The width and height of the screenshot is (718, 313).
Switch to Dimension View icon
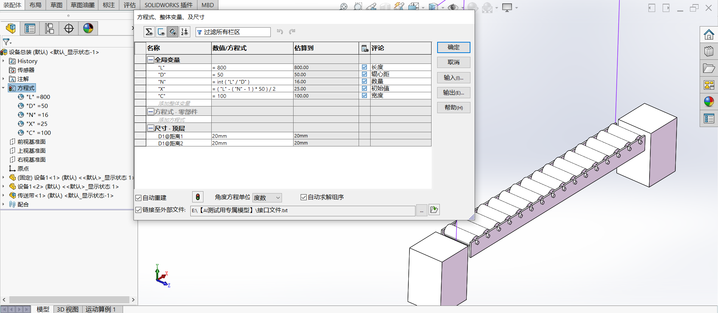click(172, 32)
